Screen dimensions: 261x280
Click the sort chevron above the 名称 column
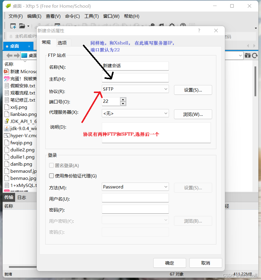click(25, 61)
